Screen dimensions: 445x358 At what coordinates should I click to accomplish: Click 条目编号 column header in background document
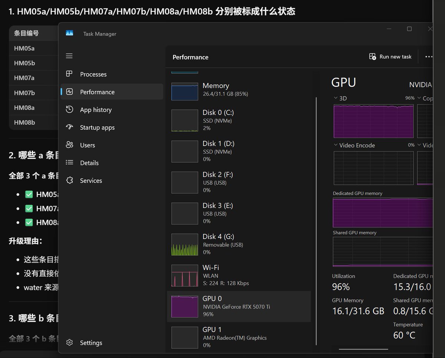point(26,33)
